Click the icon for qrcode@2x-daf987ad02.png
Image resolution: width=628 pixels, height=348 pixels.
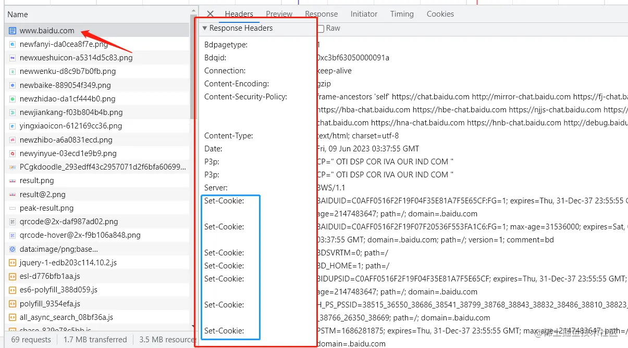(13, 222)
